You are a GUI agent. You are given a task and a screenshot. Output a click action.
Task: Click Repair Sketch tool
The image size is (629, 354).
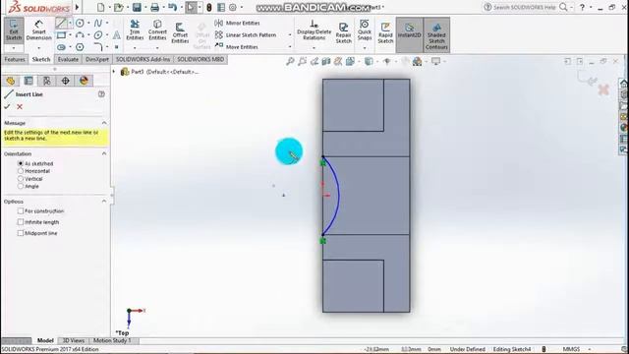click(x=343, y=32)
